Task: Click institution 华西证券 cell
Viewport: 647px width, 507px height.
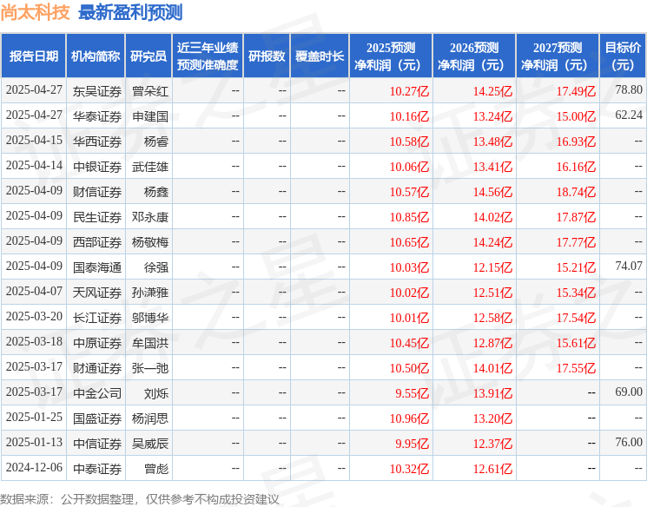Action: (97, 142)
